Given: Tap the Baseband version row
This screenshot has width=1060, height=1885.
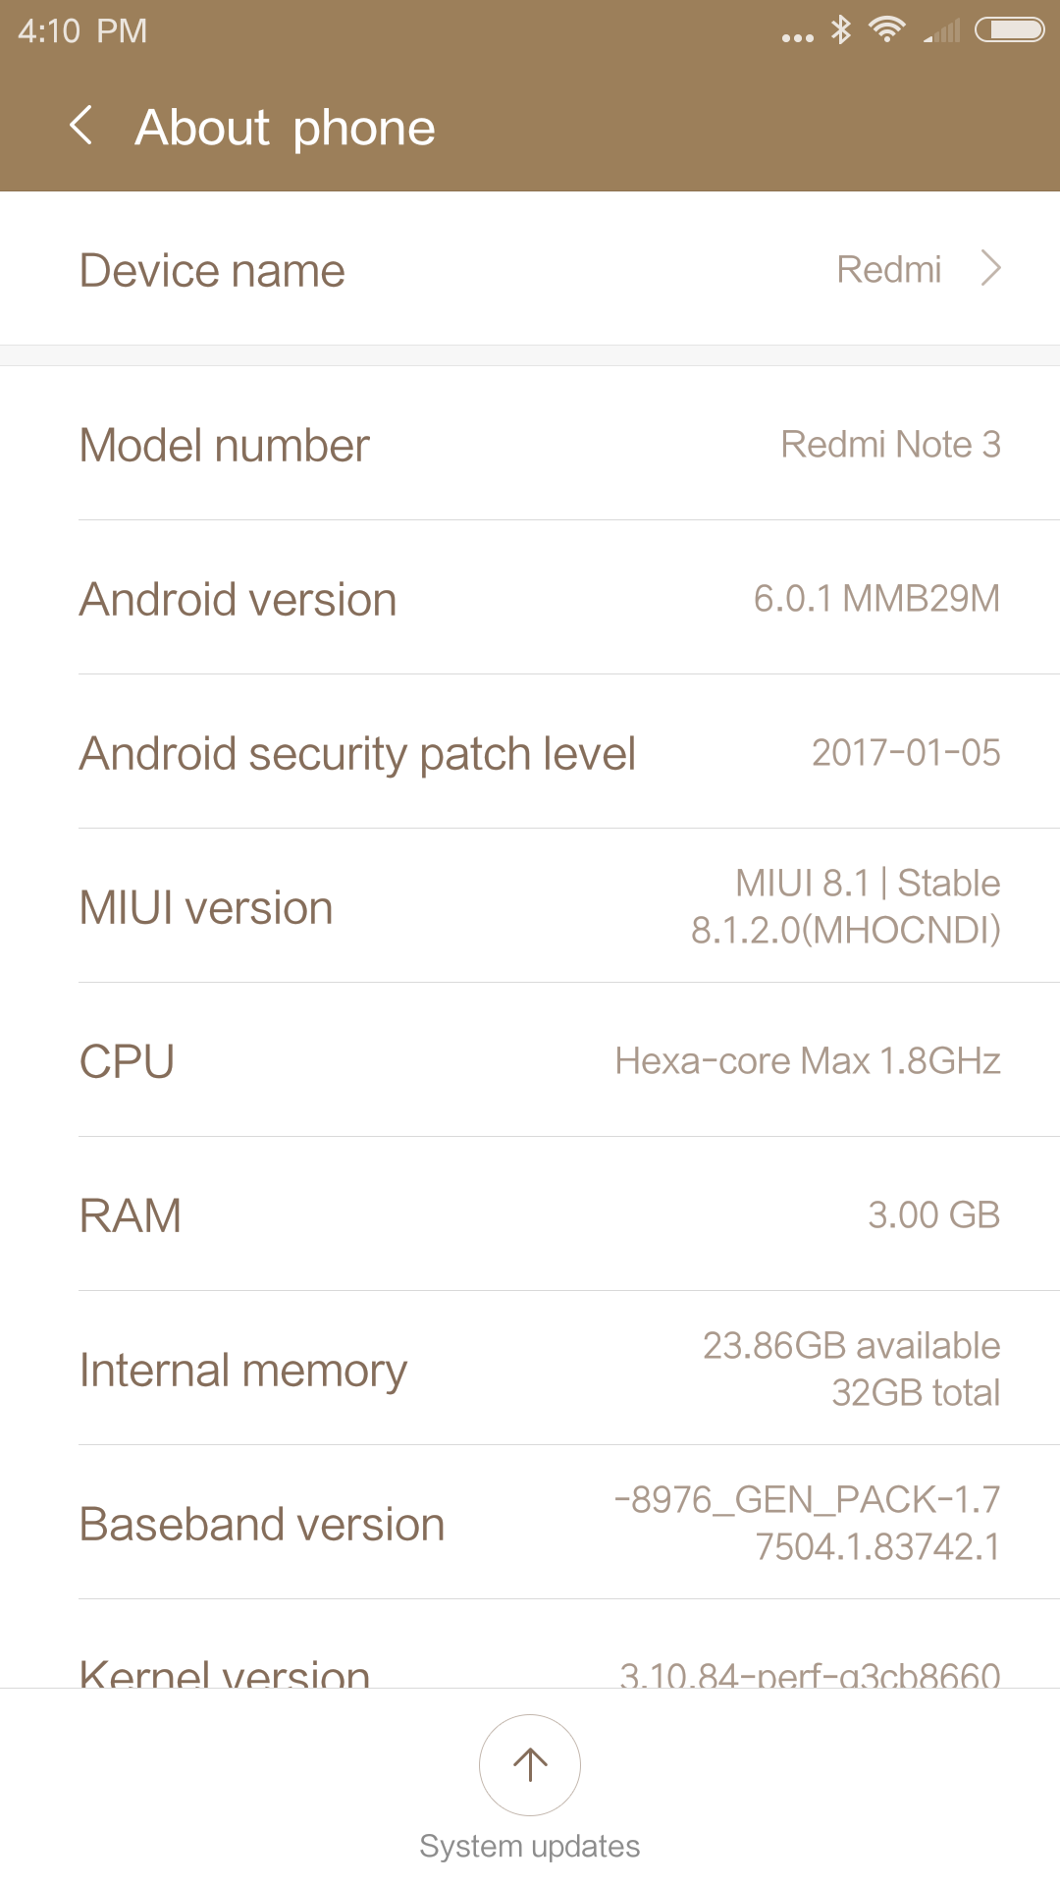Looking at the screenshot, I should point(530,1524).
